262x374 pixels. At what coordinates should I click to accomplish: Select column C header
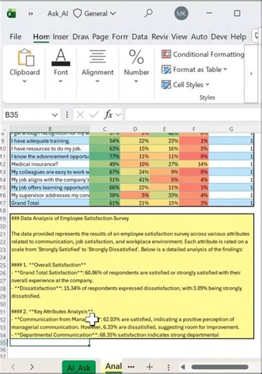(105, 129)
